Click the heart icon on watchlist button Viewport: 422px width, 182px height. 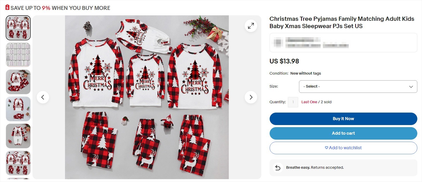326,148
